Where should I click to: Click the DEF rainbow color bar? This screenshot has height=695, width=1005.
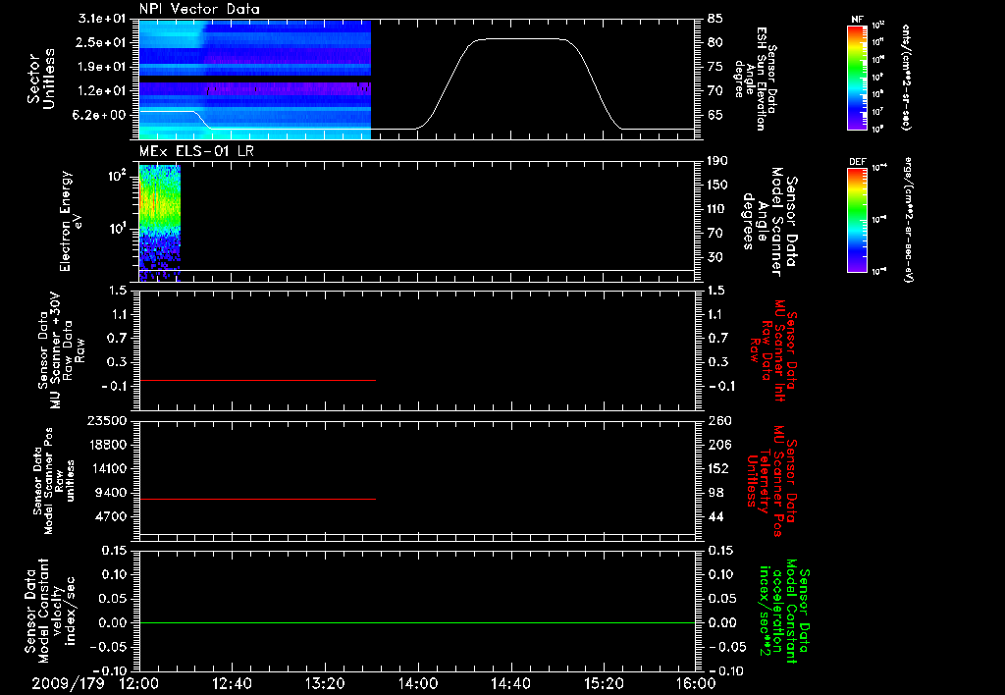pos(858,220)
